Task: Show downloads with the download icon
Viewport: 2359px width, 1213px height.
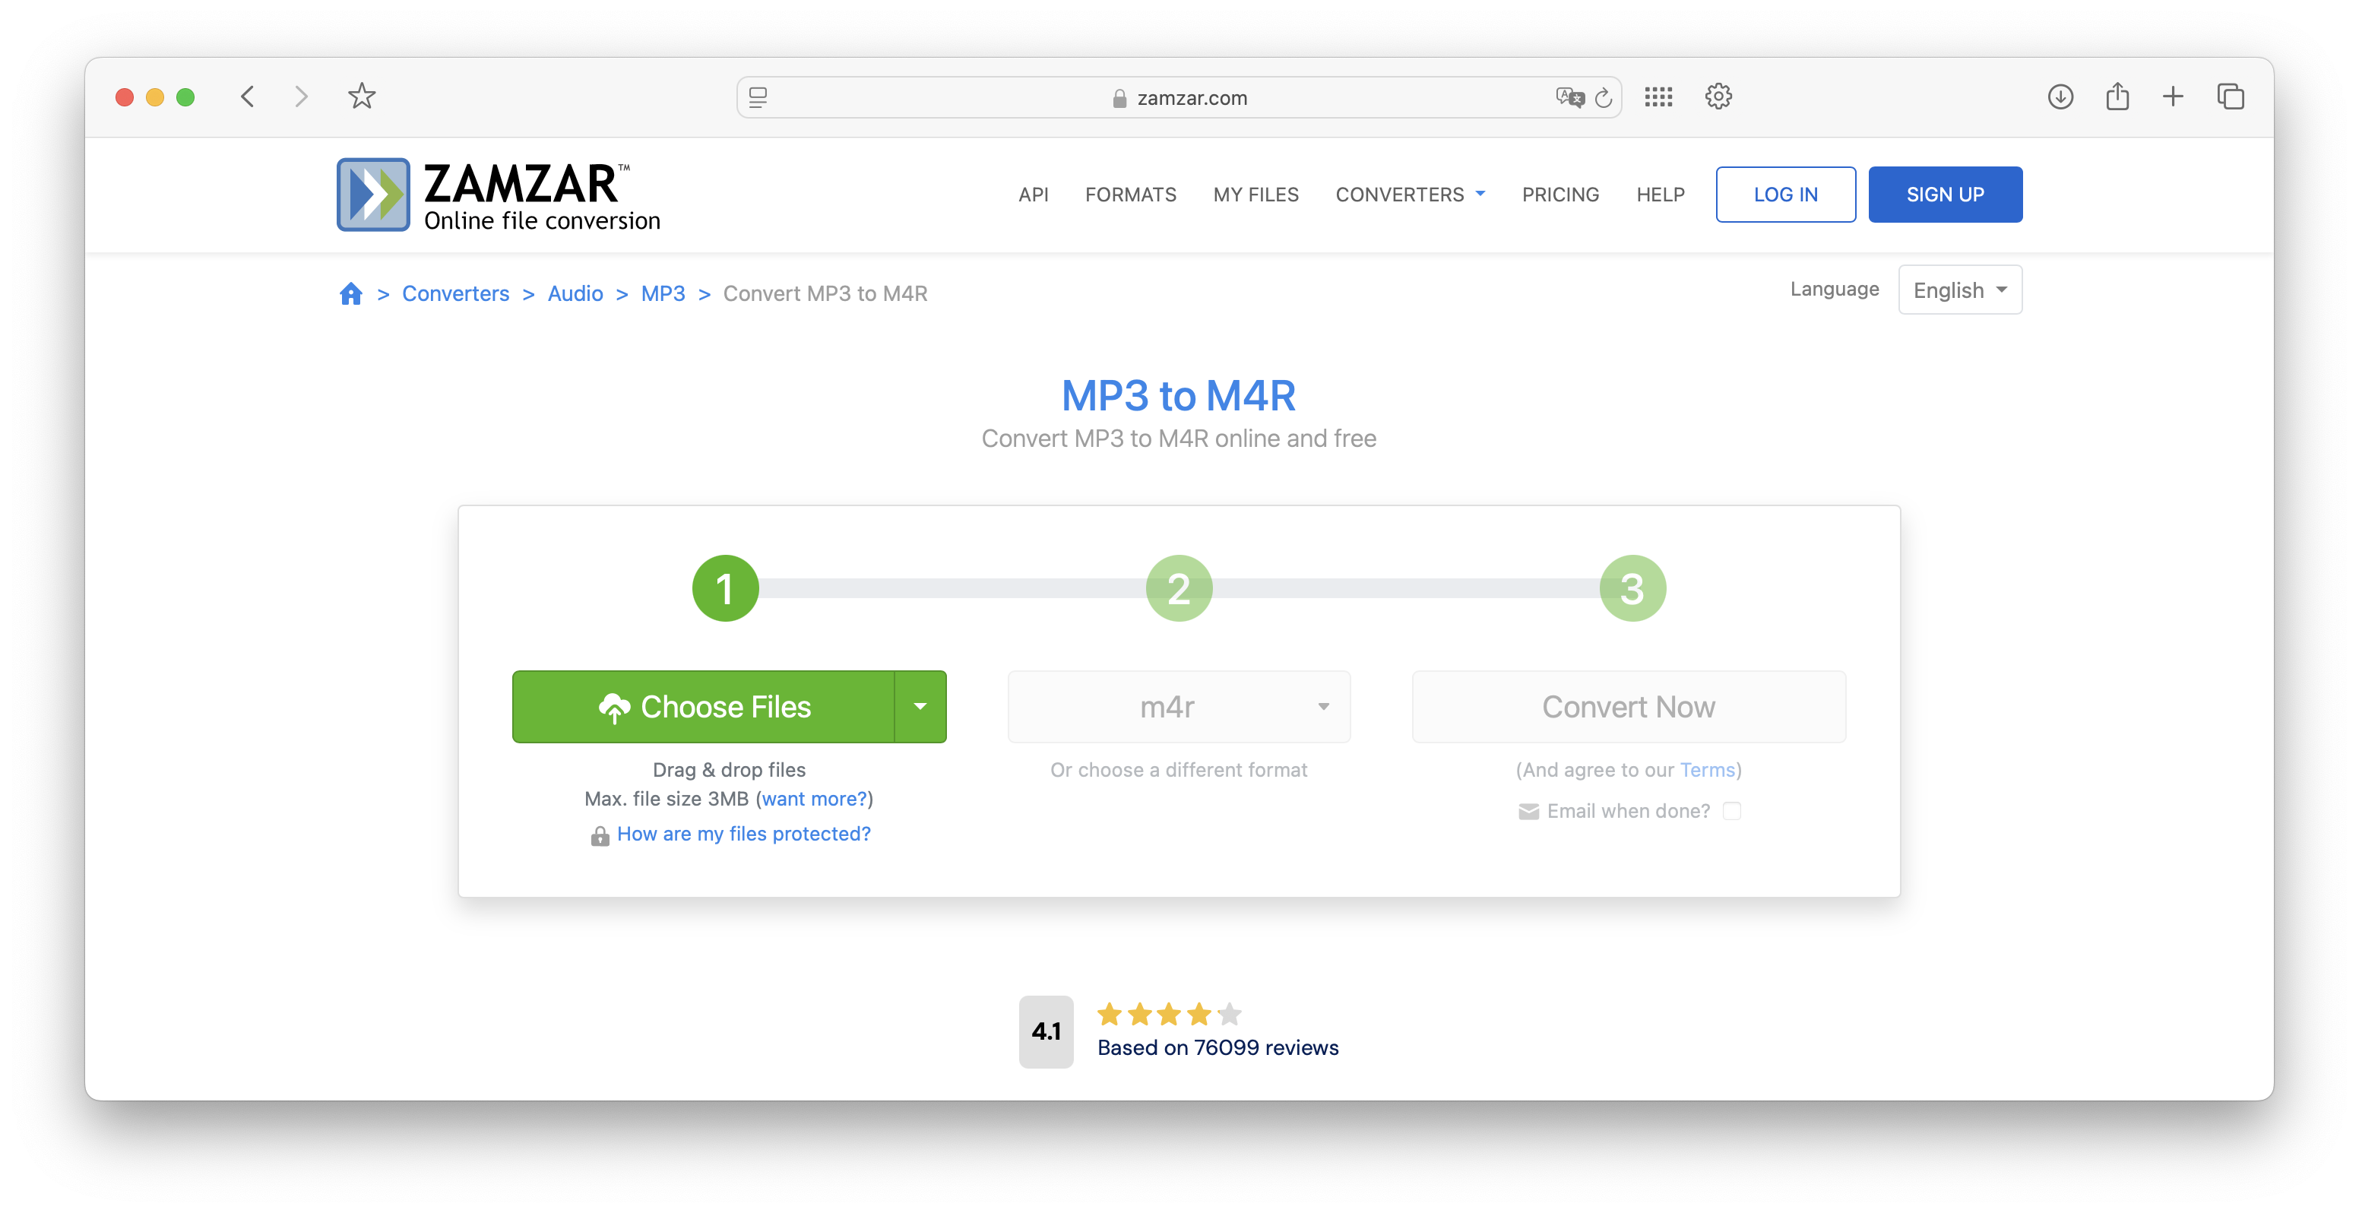Action: [2060, 96]
